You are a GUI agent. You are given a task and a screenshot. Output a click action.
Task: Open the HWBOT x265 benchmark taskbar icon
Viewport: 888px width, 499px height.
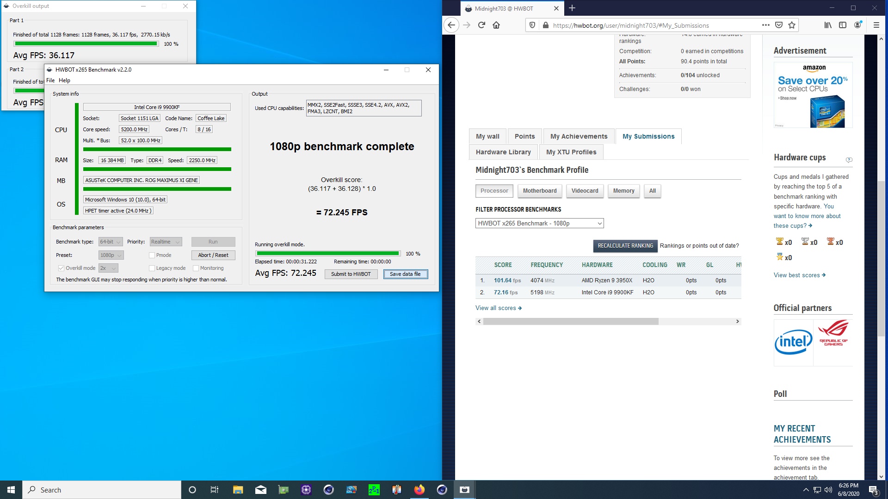tap(464, 490)
